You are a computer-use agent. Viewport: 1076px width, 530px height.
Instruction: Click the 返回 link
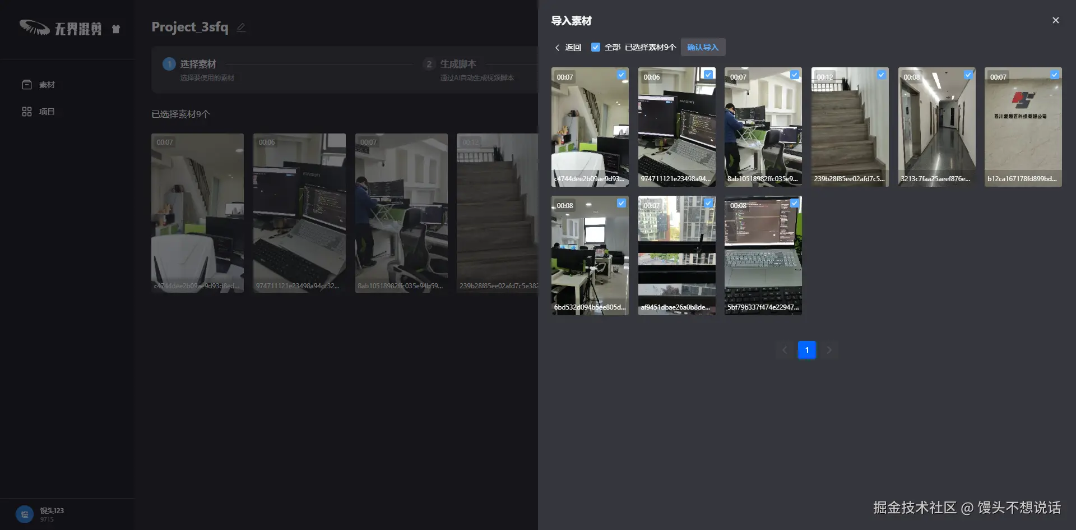573,48
